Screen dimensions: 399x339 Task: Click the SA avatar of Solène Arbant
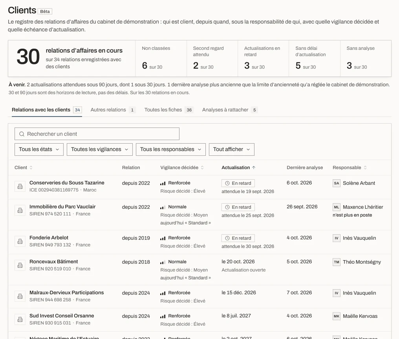point(337,183)
